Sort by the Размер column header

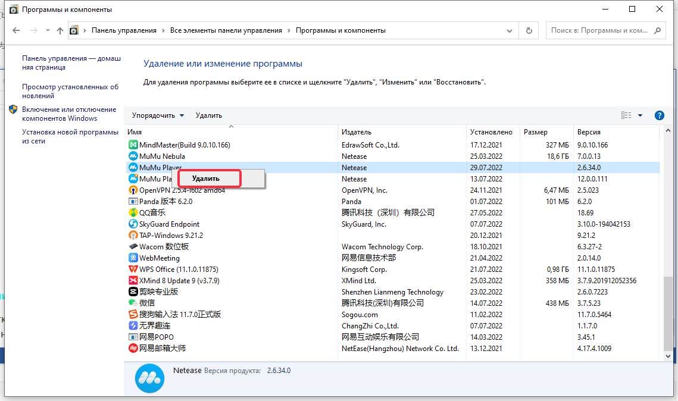(x=546, y=132)
